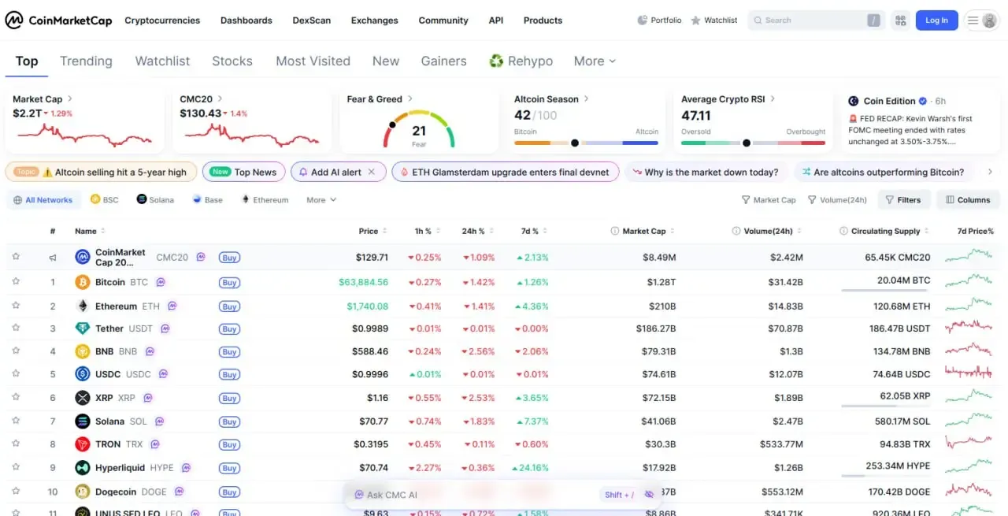Click the CoinMarketCap logo
Image resolution: width=1008 pixels, height=516 pixels.
click(58, 20)
